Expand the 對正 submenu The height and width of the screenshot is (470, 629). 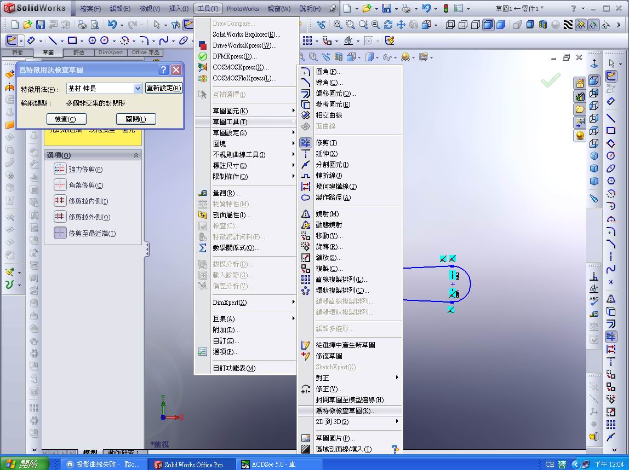tap(350, 378)
